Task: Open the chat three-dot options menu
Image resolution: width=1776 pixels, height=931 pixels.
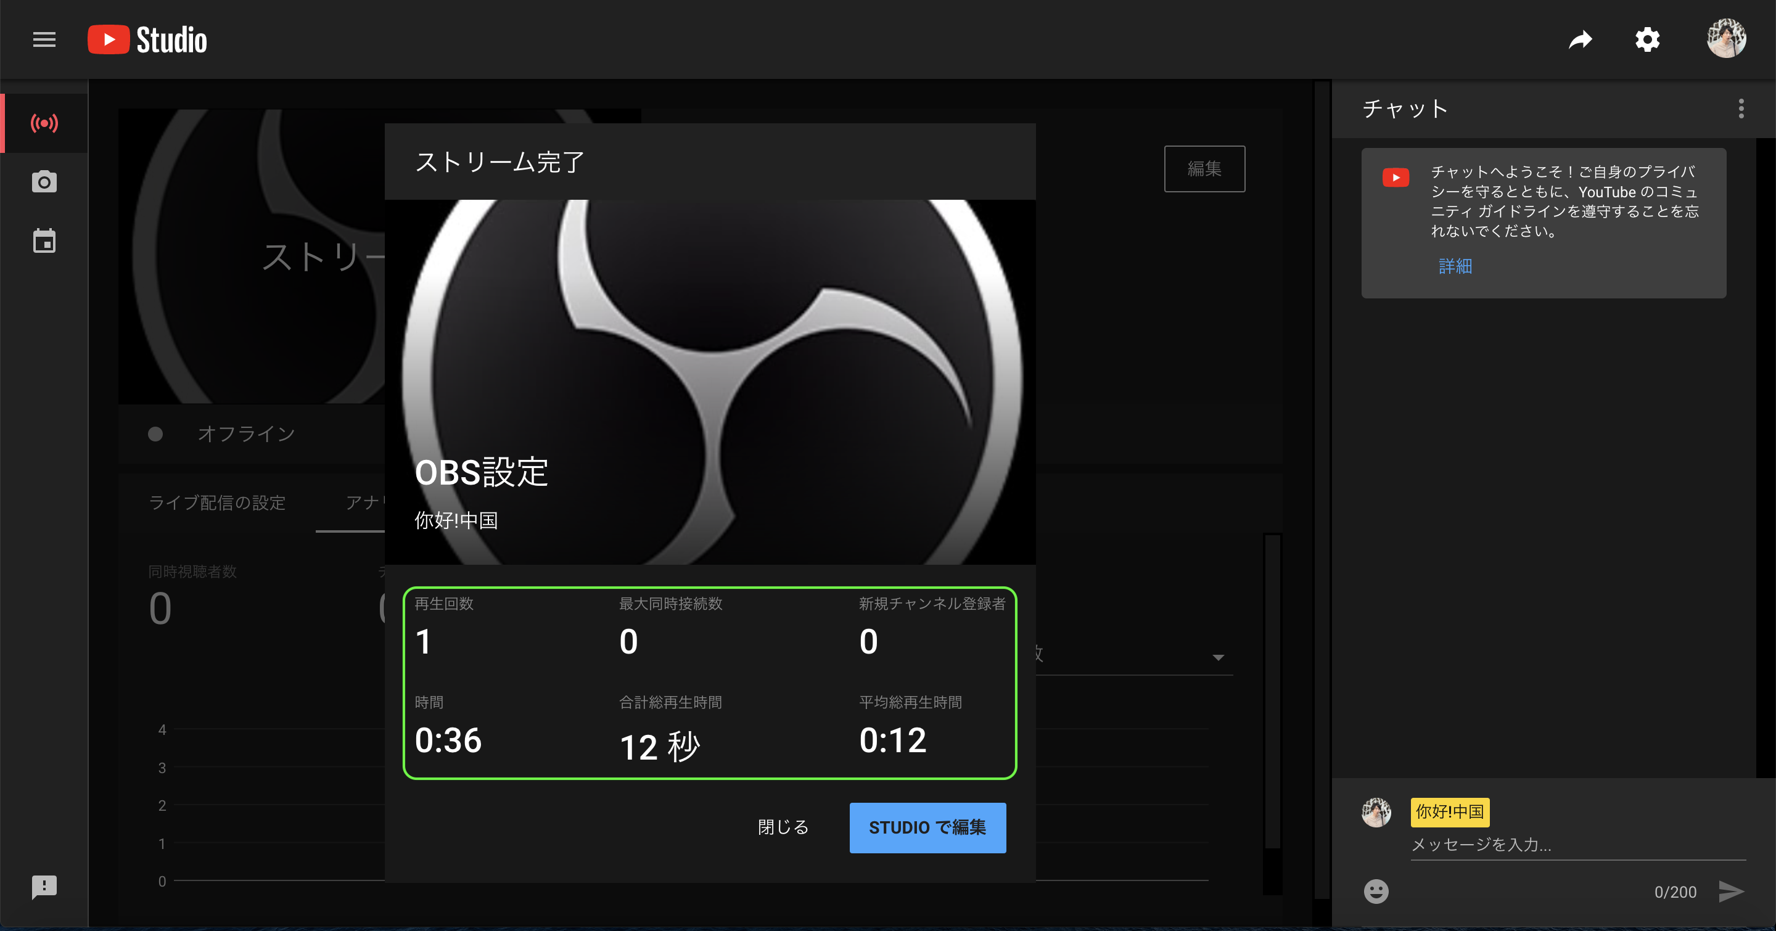Action: 1741,109
